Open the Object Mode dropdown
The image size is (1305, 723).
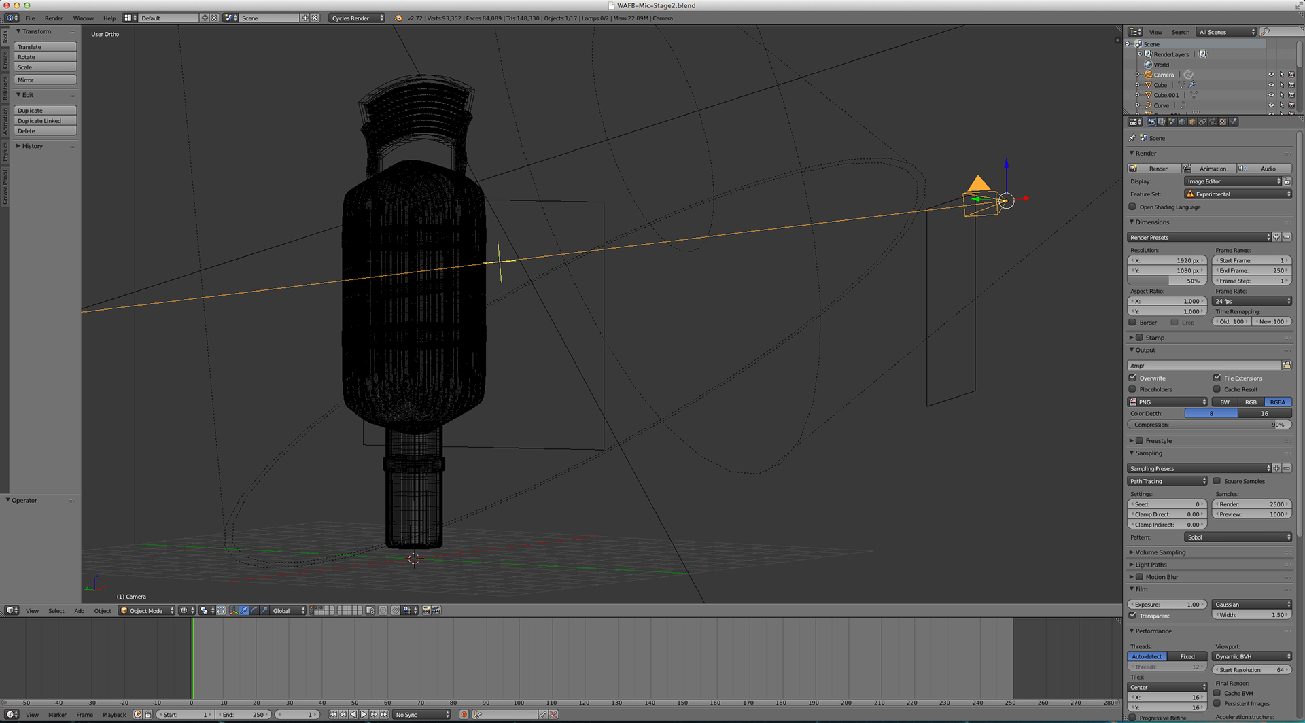pyautogui.click(x=147, y=611)
